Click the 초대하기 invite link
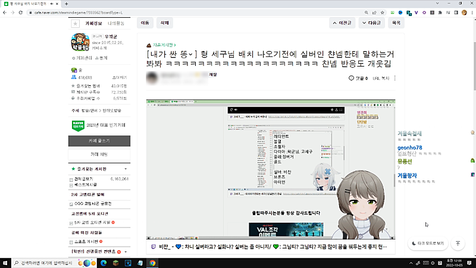This screenshot has height=268, width=476. [x=120, y=78]
